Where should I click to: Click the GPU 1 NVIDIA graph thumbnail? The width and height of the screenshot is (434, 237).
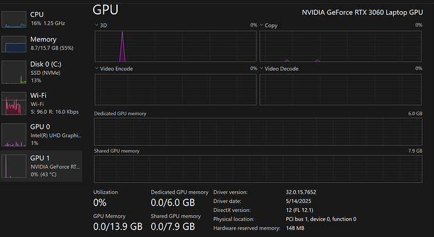point(14,166)
